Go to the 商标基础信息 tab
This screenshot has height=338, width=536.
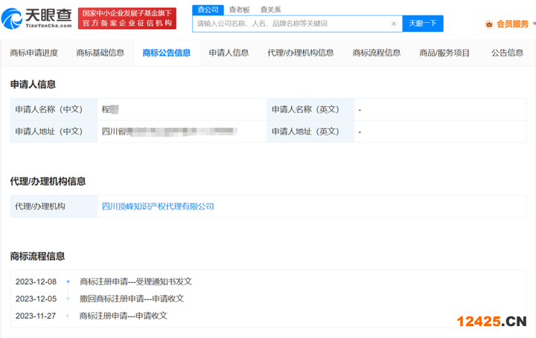[100, 53]
